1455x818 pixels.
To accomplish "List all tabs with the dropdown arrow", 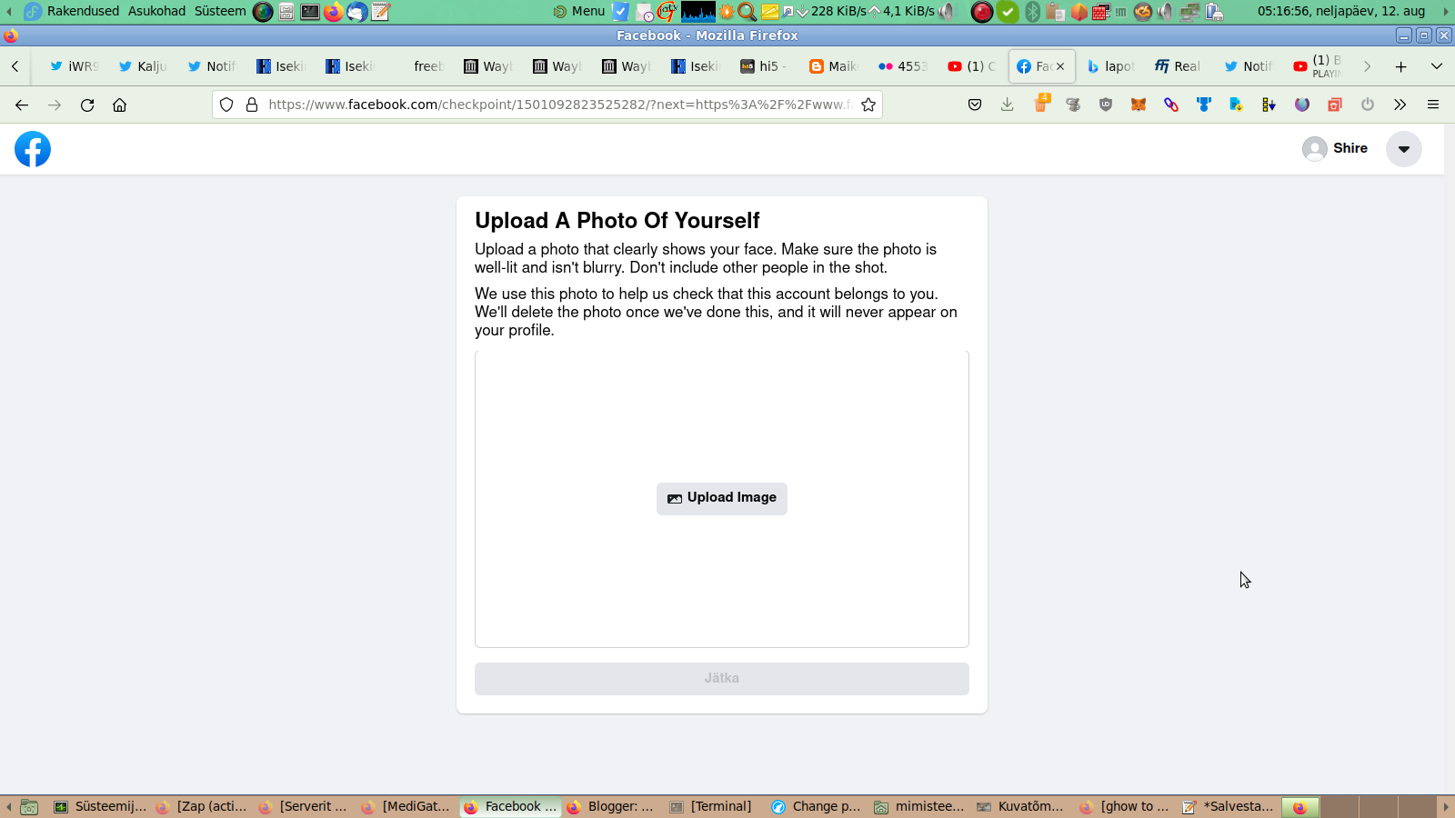I will click(1437, 66).
